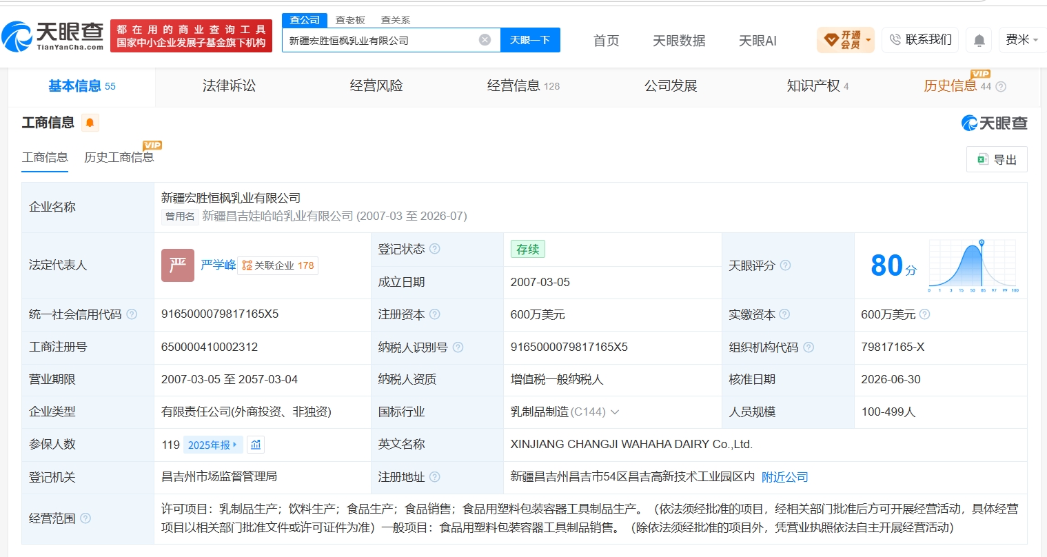Open the chart icon next to 2025年报
This screenshot has height=557, width=1047.
coord(256,445)
